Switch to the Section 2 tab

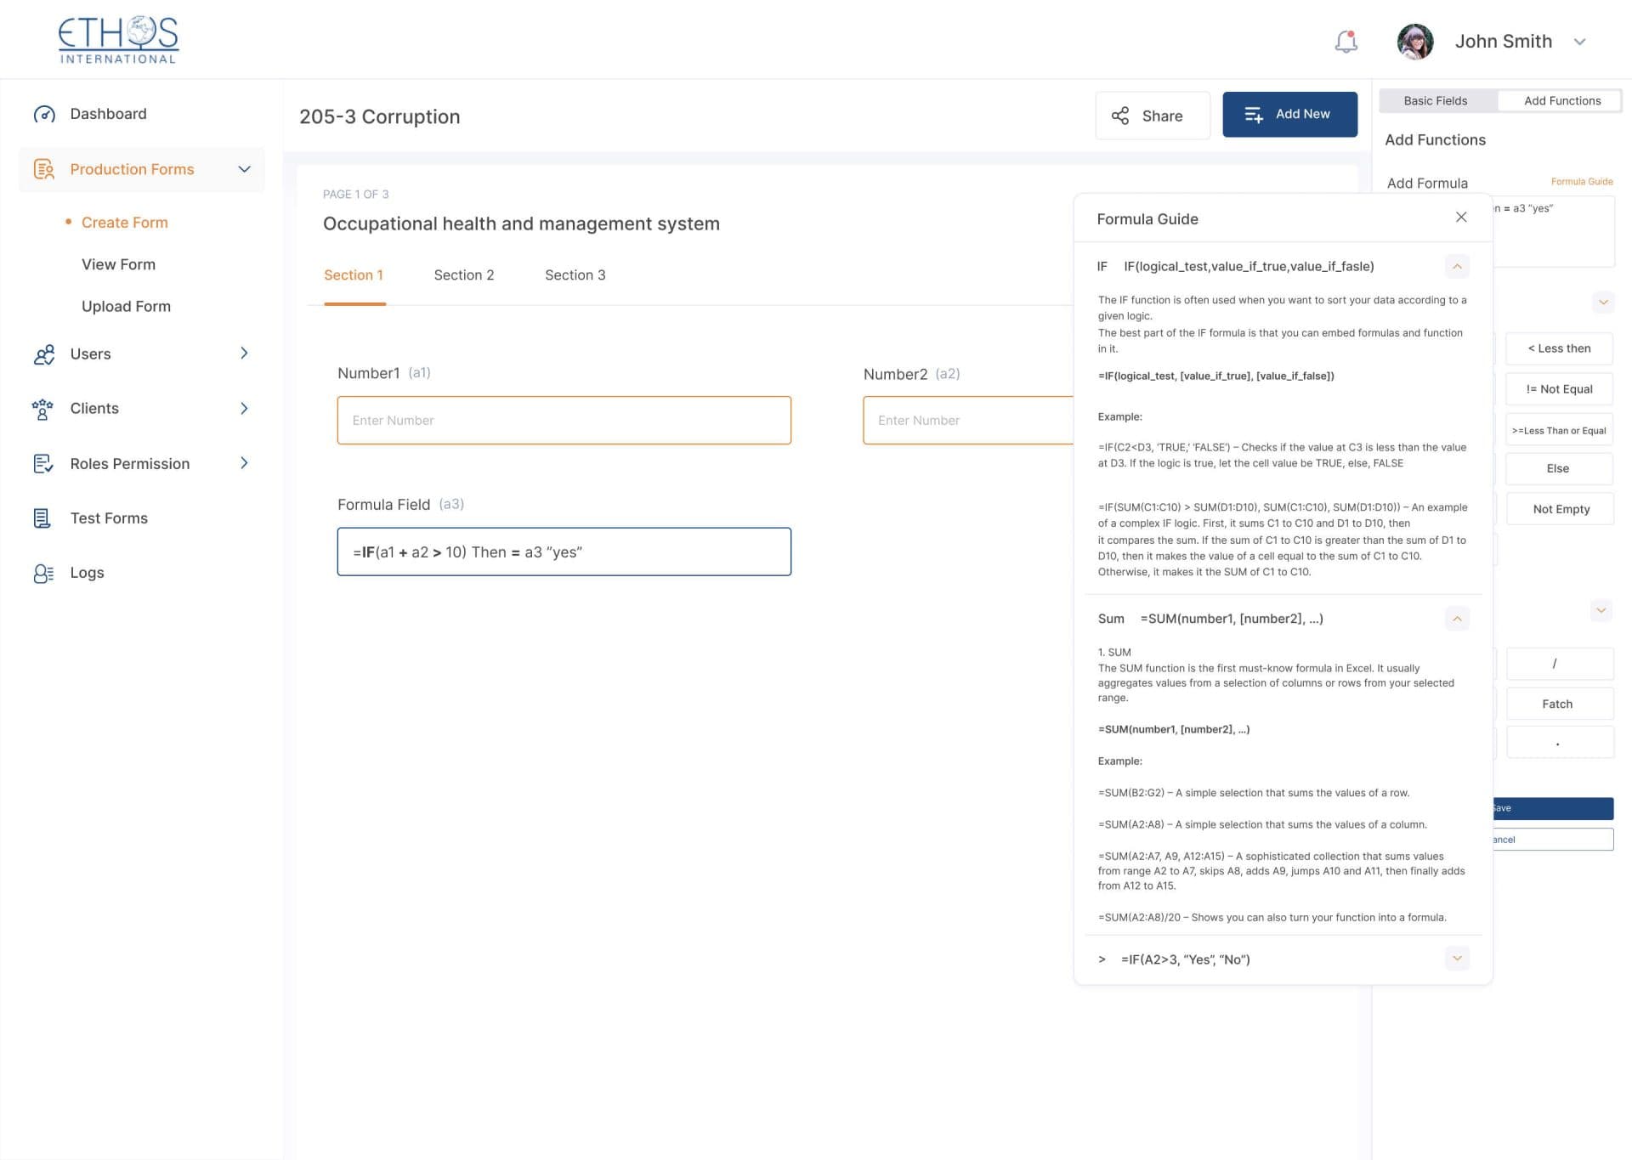463,275
